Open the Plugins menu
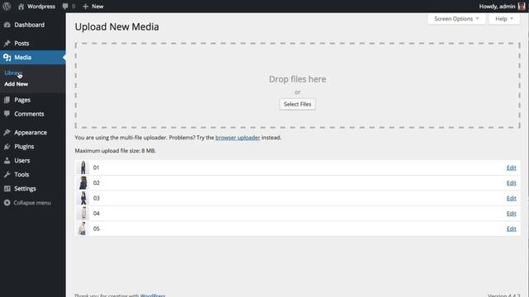Image resolution: width=529 pixels, height=297 pixels. point(24,147)
